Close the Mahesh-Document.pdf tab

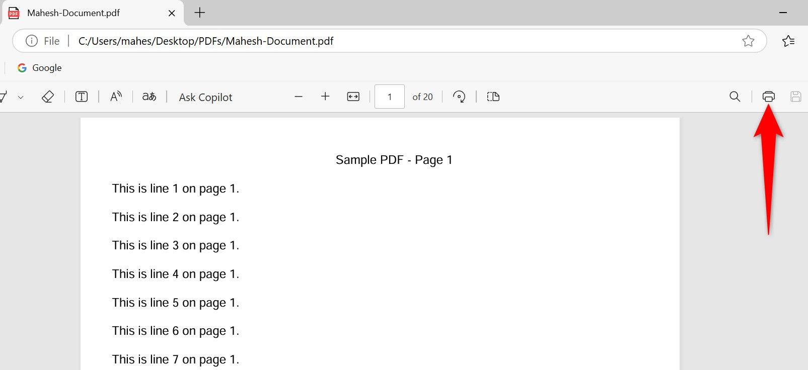coord(172,13)
